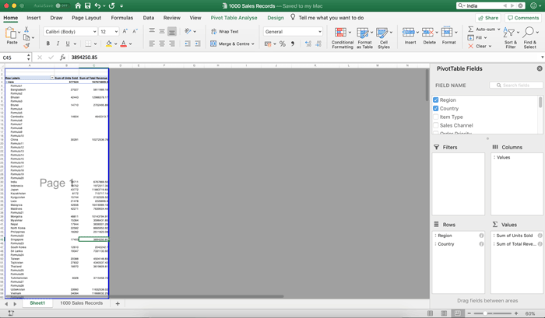The width and height of the screenshot is (545, 318).
Task: Click the Wrap Text icon
Action: tap(214, 31)
